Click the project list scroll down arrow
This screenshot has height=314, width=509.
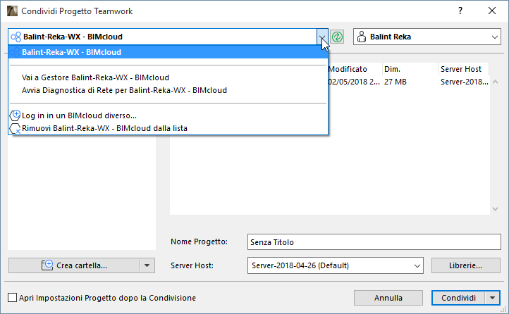coord(495,209)
